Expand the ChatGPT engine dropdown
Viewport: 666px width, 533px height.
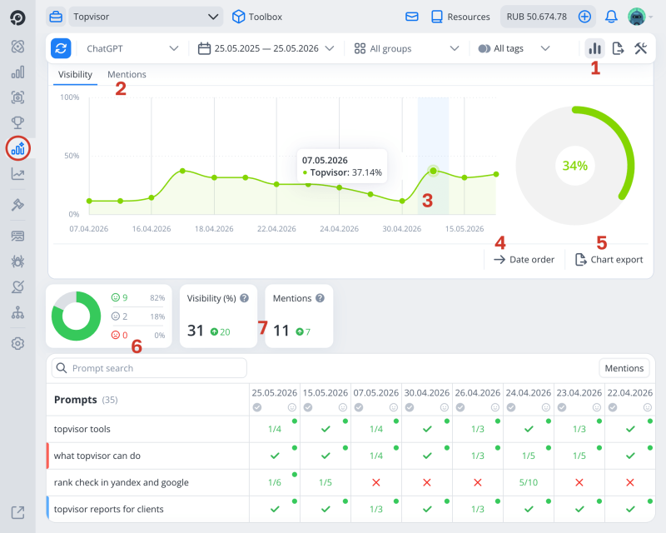132,48
